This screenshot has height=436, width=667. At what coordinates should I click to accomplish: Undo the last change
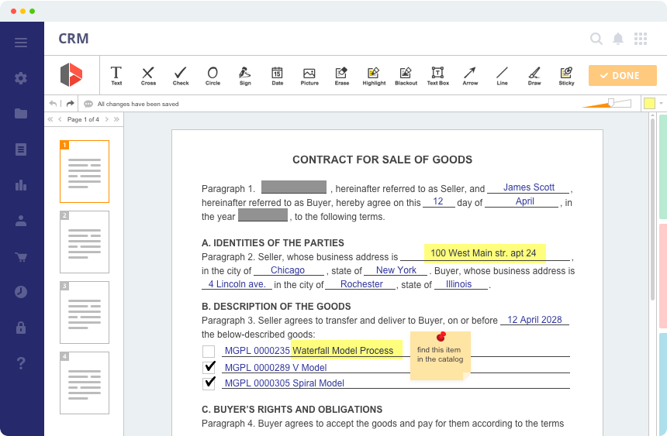tap(53, 103)
